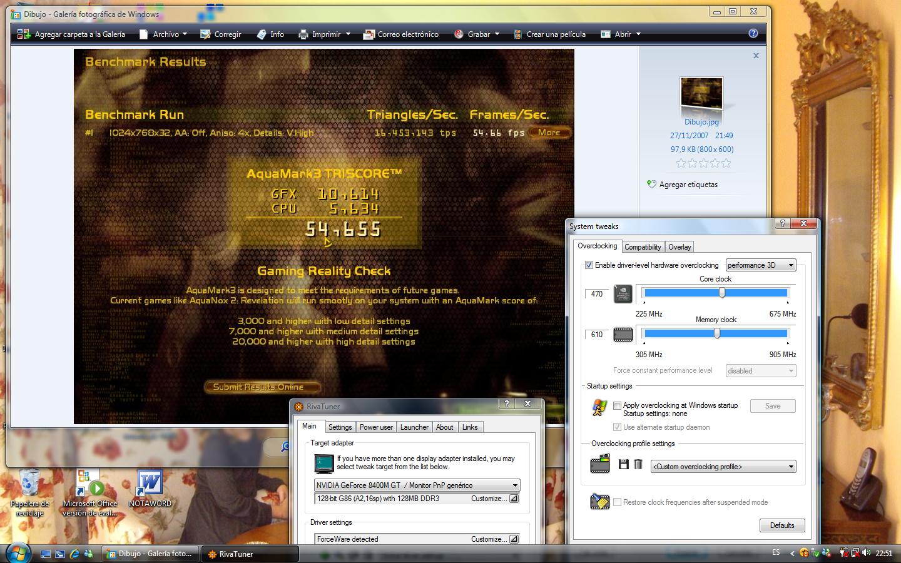Click the Agregar carpeta a la Galería icon

pos(24,34)
